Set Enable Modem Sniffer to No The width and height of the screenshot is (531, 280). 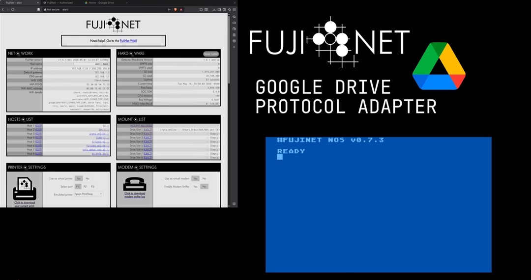pos(204,187)
